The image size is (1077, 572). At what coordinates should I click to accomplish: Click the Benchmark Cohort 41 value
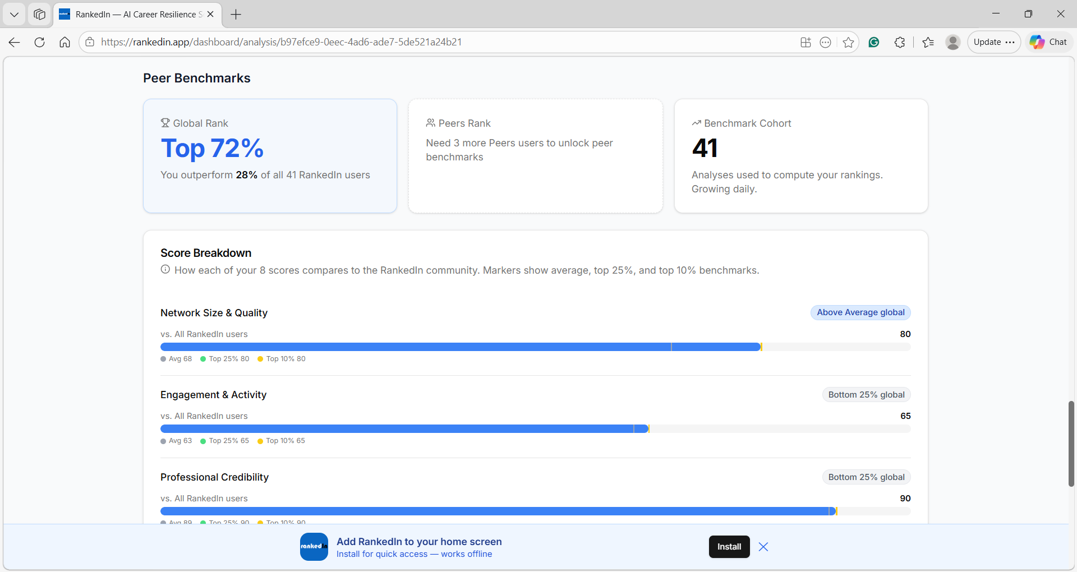coord(705,148)
